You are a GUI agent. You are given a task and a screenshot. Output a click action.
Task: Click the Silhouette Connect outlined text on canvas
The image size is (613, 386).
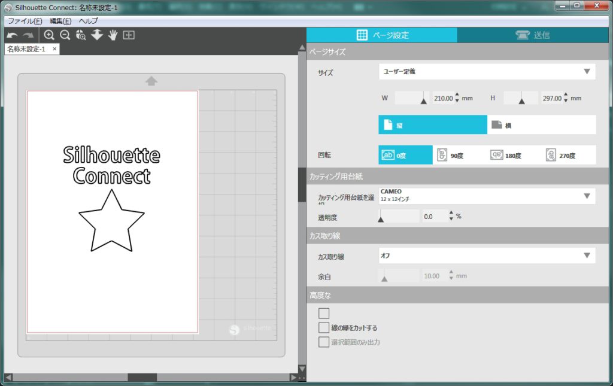point(112,165)
